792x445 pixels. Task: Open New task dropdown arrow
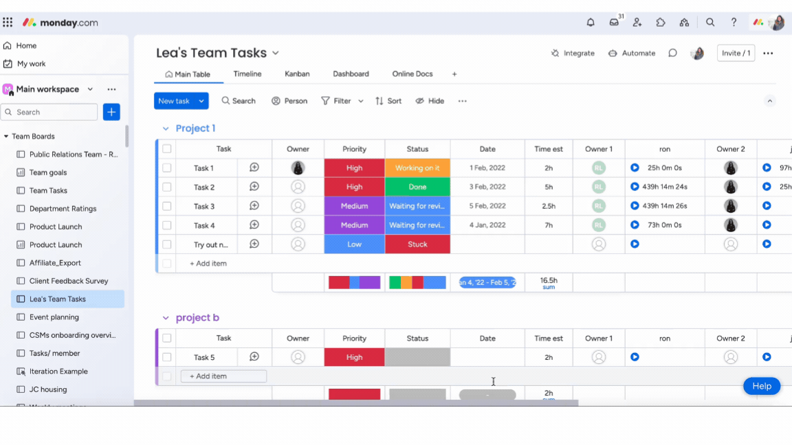point(201,101)
